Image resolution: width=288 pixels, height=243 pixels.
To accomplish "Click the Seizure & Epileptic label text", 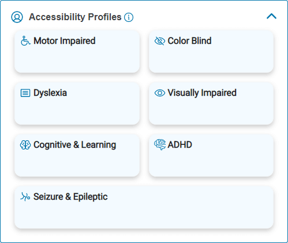I will click(70, 197).
